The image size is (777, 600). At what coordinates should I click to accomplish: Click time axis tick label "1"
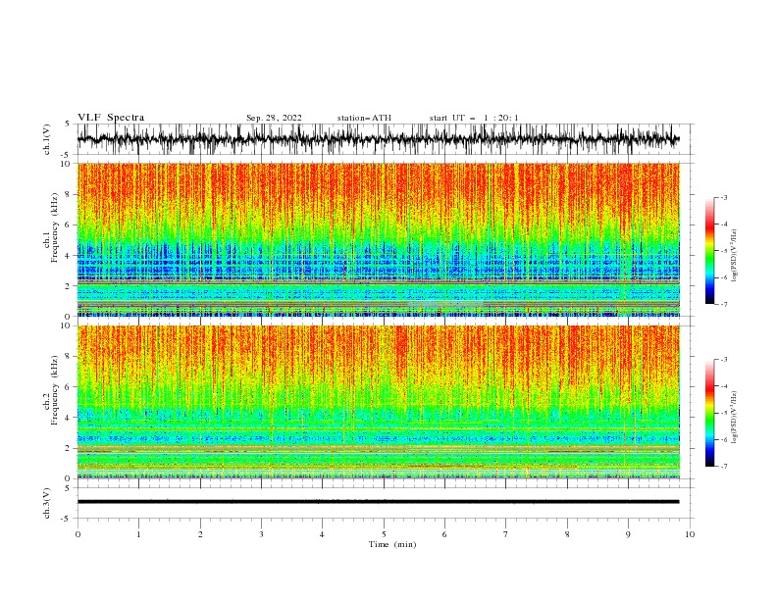pos(138,534)
